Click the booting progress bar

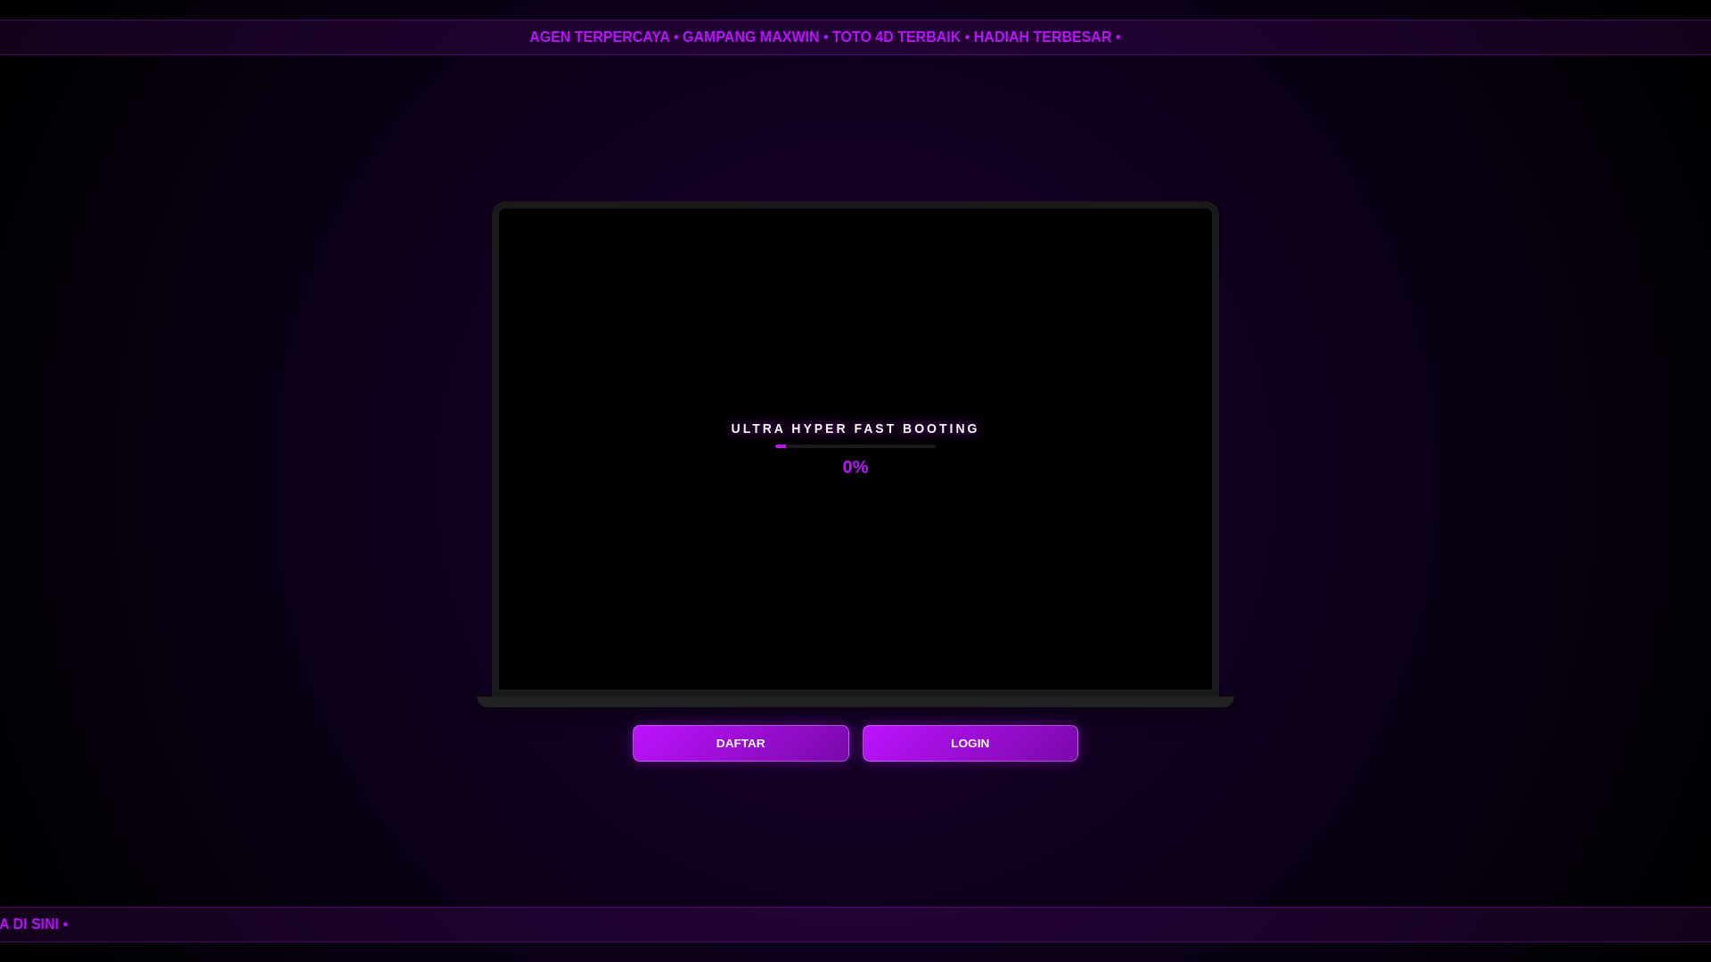click(x=855, y=446)
